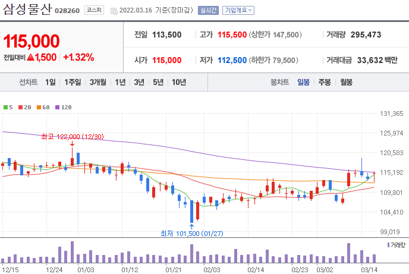Select the 10년 line chart period
The height and width of the screenshot is (274, 409).
coord(179,83)
